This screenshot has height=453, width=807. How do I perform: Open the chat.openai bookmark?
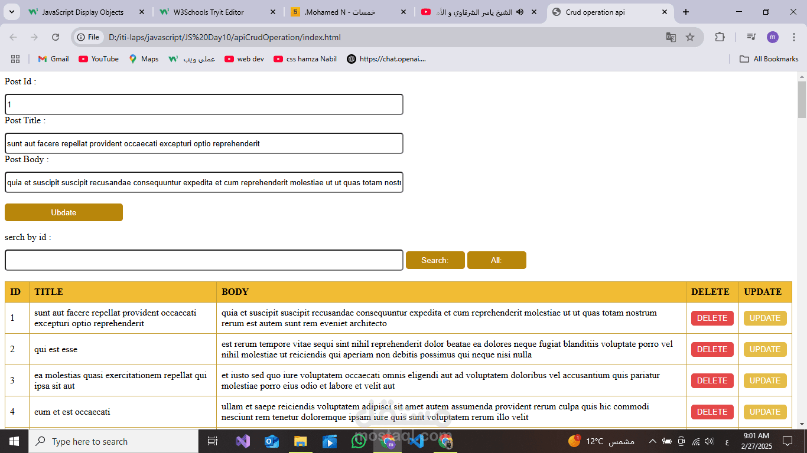click(386, 59)
